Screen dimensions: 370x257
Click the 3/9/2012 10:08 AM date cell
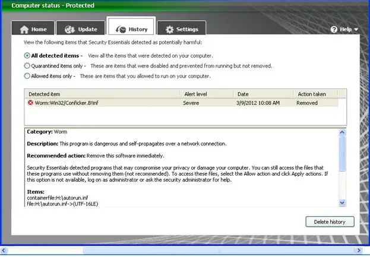258,103
